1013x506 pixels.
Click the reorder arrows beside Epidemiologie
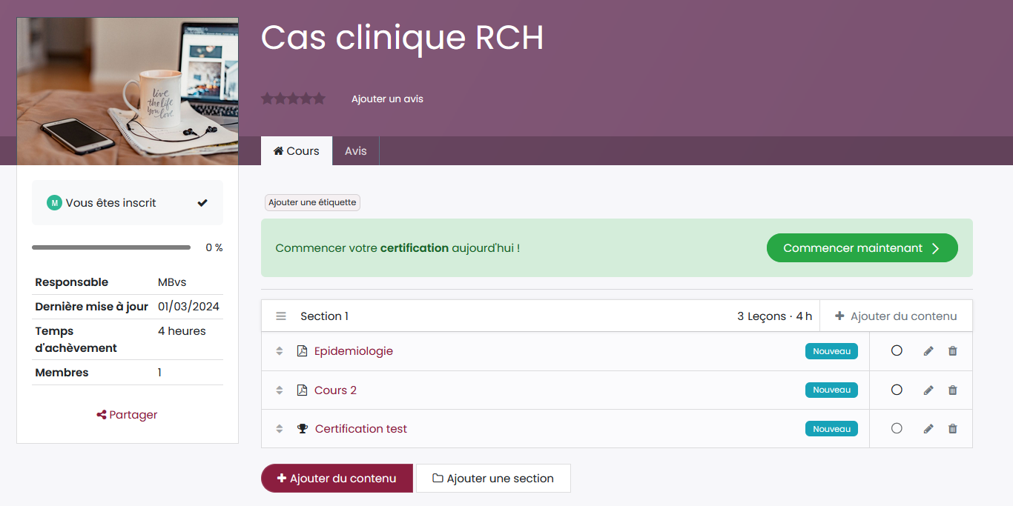click(280, 351)
